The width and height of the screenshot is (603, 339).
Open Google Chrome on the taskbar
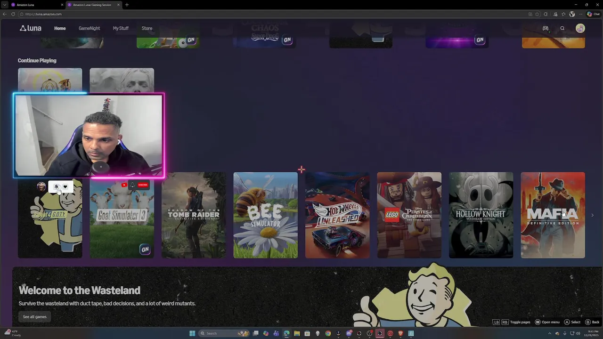[x=328, y=333]
